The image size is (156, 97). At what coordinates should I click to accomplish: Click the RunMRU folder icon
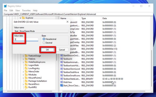coord(26,87)
